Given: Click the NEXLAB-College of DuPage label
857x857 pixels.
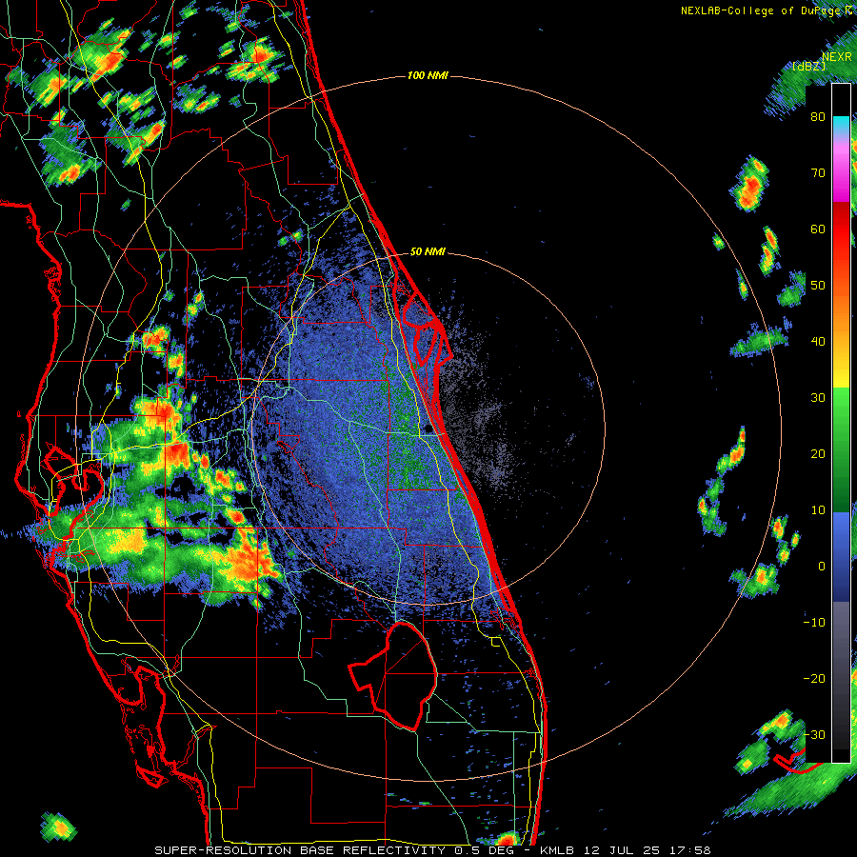Looking at the screenshot, I should point(762,10).
